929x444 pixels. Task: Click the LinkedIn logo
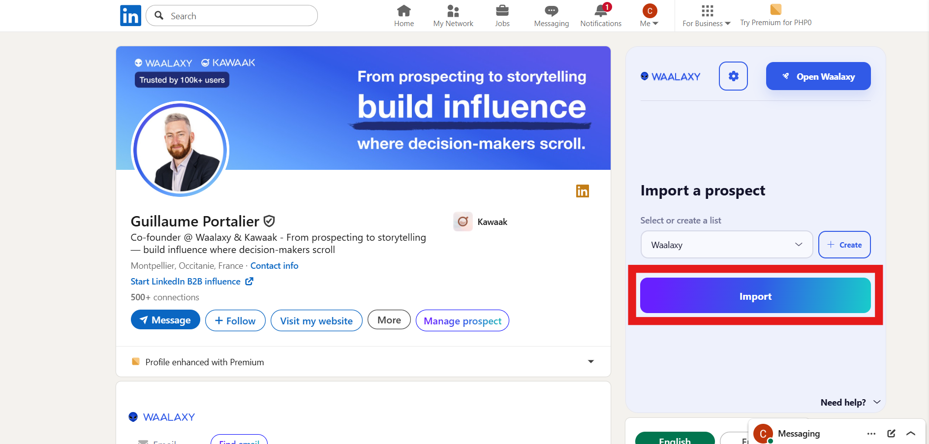(130, 15)
